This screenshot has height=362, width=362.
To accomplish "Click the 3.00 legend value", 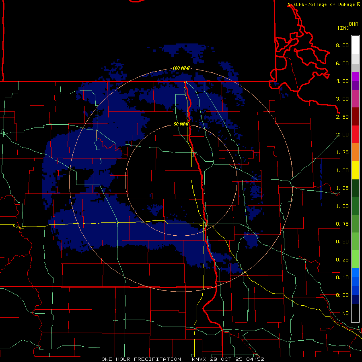I will pyautogui.click(x=342, y=99).
